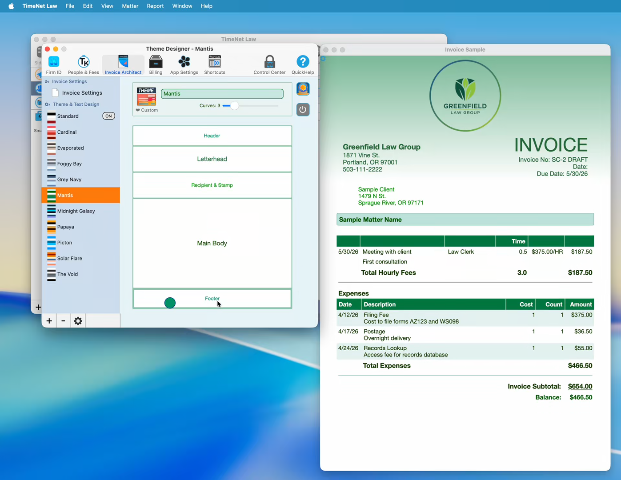Viewport: 621px width, 480px height.
Task: Click plus button in background TimeNet Law window
Action: coord(38,307)
